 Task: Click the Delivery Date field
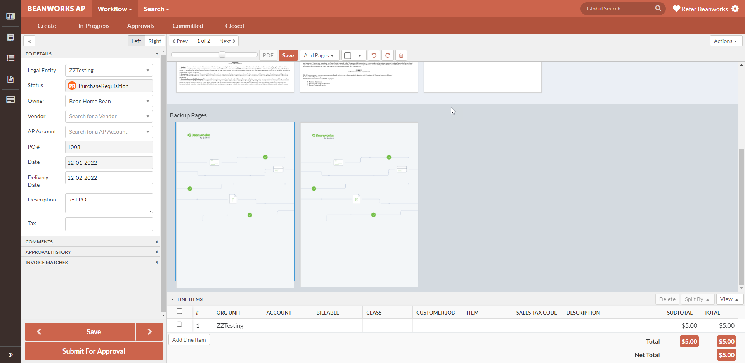109,178
